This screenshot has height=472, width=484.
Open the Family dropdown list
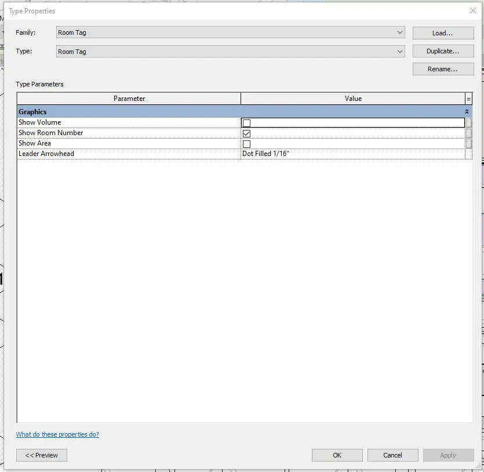(400, 33)
